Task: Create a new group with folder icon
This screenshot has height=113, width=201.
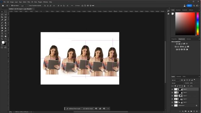Action: pyautogui.click(x=191, y=111)
